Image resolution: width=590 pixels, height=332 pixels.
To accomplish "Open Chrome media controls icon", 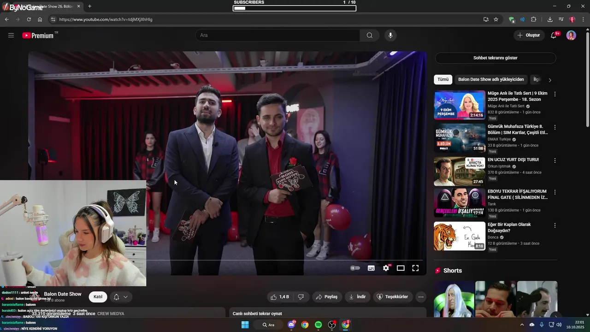I will click(561, 19).
